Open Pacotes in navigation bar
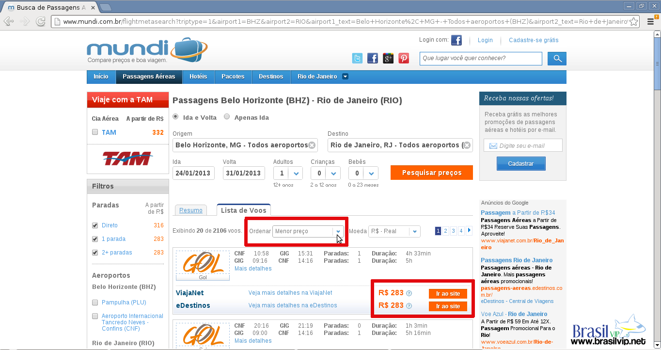This screenshot has width=661, height=350. (x=233, y=77)
